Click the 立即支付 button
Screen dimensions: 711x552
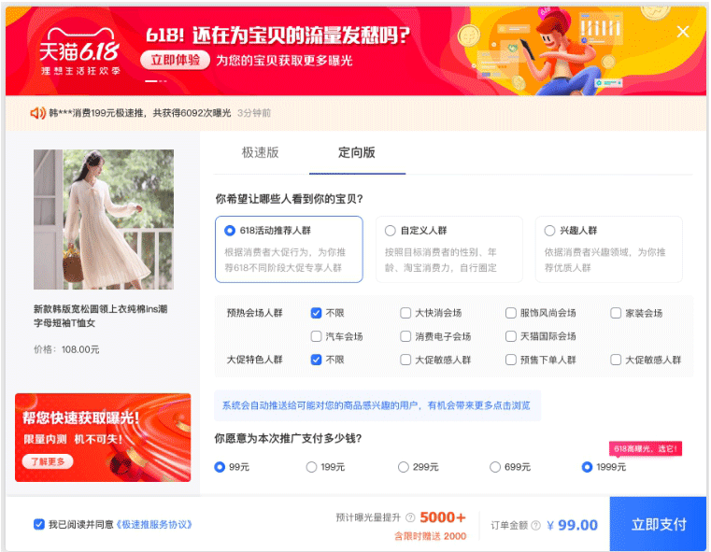[658, 524]
